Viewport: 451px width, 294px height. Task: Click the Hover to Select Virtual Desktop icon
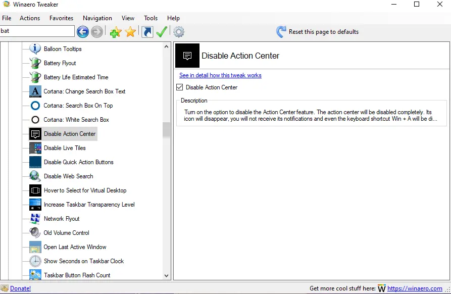[x=35, y=190]
